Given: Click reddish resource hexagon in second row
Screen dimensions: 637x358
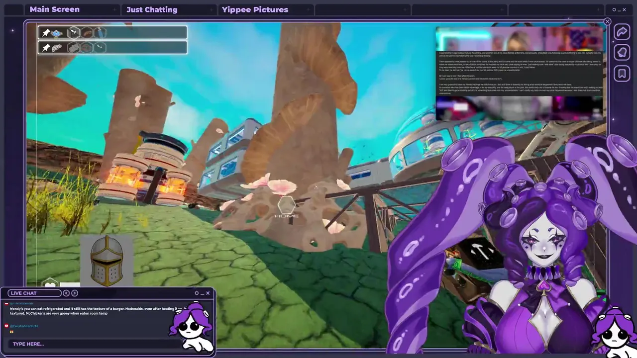Looking at the screenshot, I should (87, 48).
